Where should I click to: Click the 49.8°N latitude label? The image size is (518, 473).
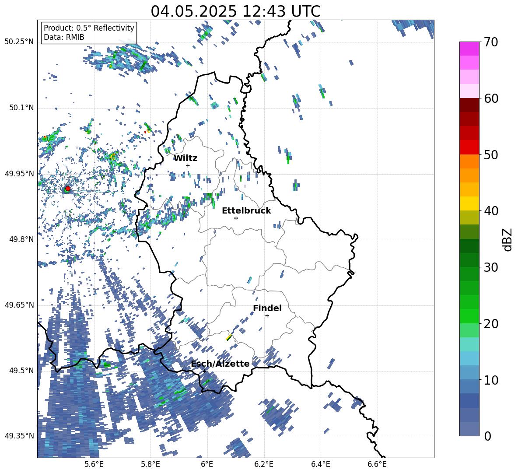tap(21, 239)
